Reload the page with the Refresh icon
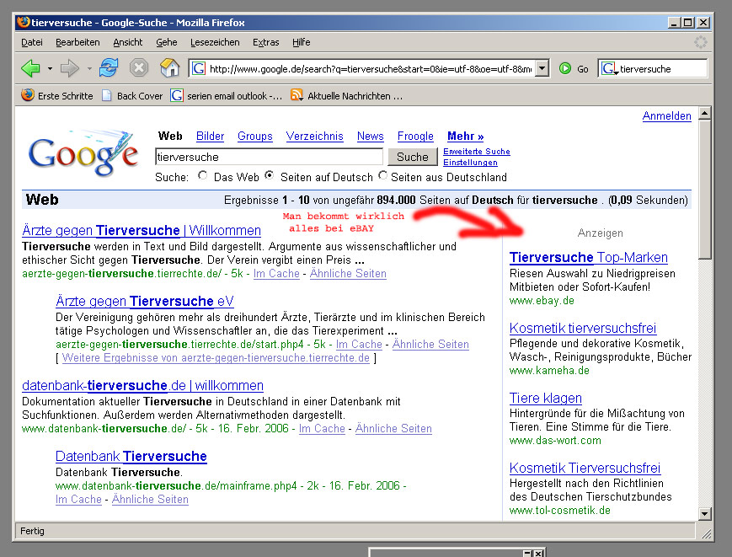The width and height of the screenshot is (732, 557). pos(109,68)
